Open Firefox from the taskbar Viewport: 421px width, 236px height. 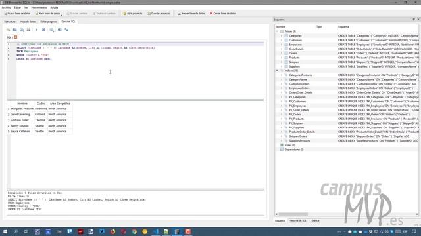tap(112, 231)
